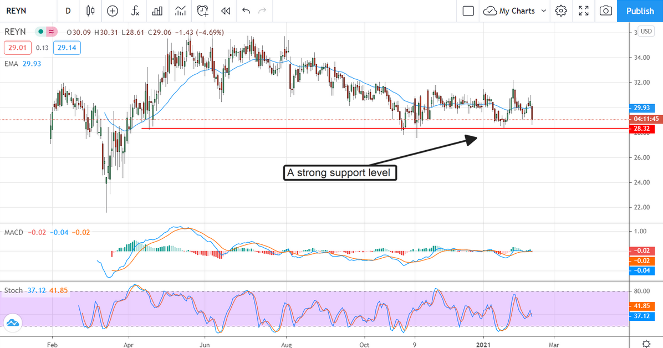Change the USD currency selector

click(646, 31)
